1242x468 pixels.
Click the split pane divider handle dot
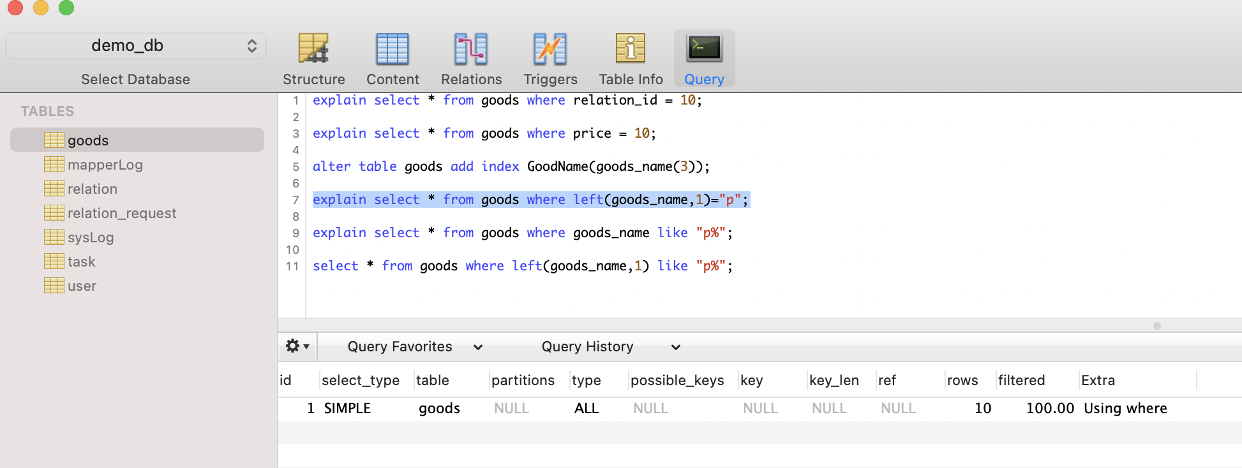1157,326
